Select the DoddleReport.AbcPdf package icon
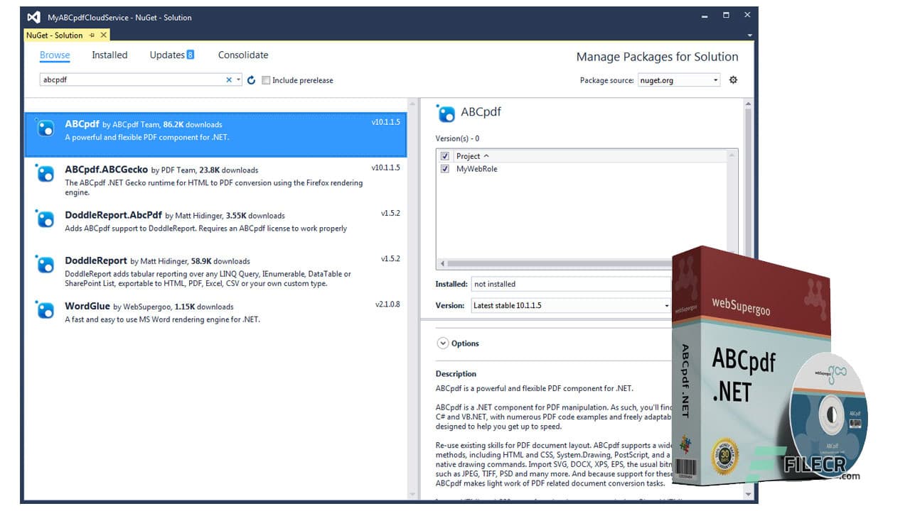The height and width of the screenshot is (511, 910). tap(45, 219)
